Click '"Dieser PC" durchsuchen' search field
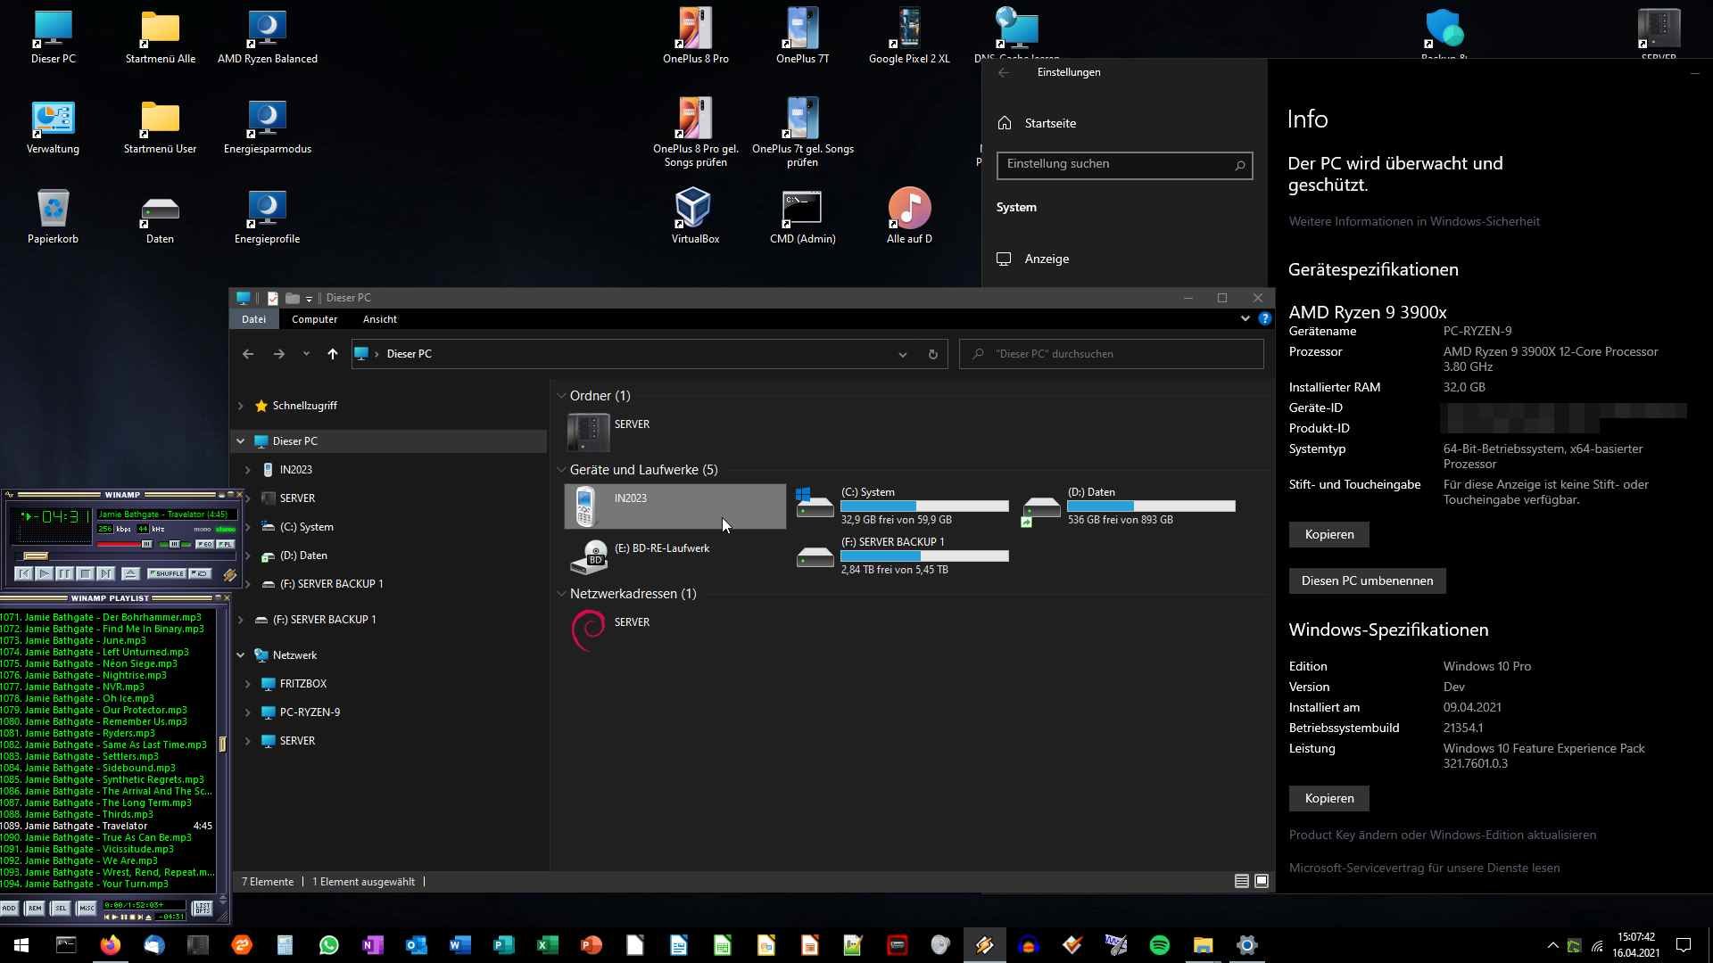Screen dimensions: 1713x963 [x=1112, y=354]
